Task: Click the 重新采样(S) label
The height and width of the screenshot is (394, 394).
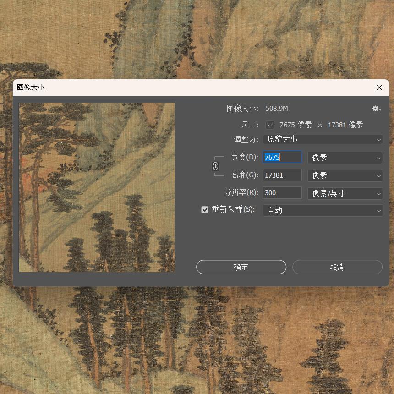Action: 233,209
